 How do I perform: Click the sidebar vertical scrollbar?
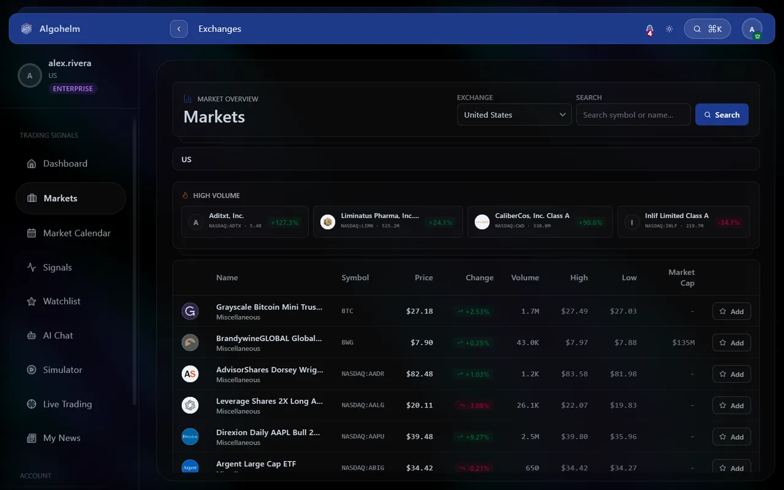pyautogui.click(x=135, y=260)
